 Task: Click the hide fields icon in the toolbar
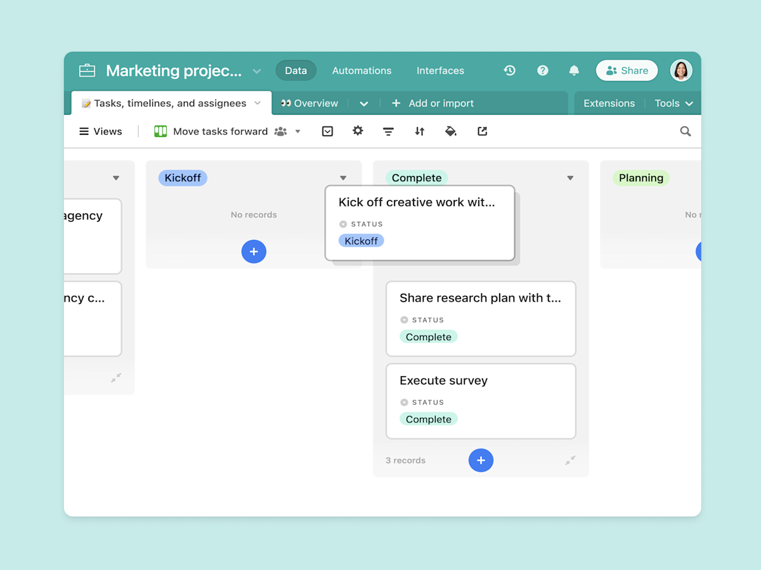pos(327,131)
